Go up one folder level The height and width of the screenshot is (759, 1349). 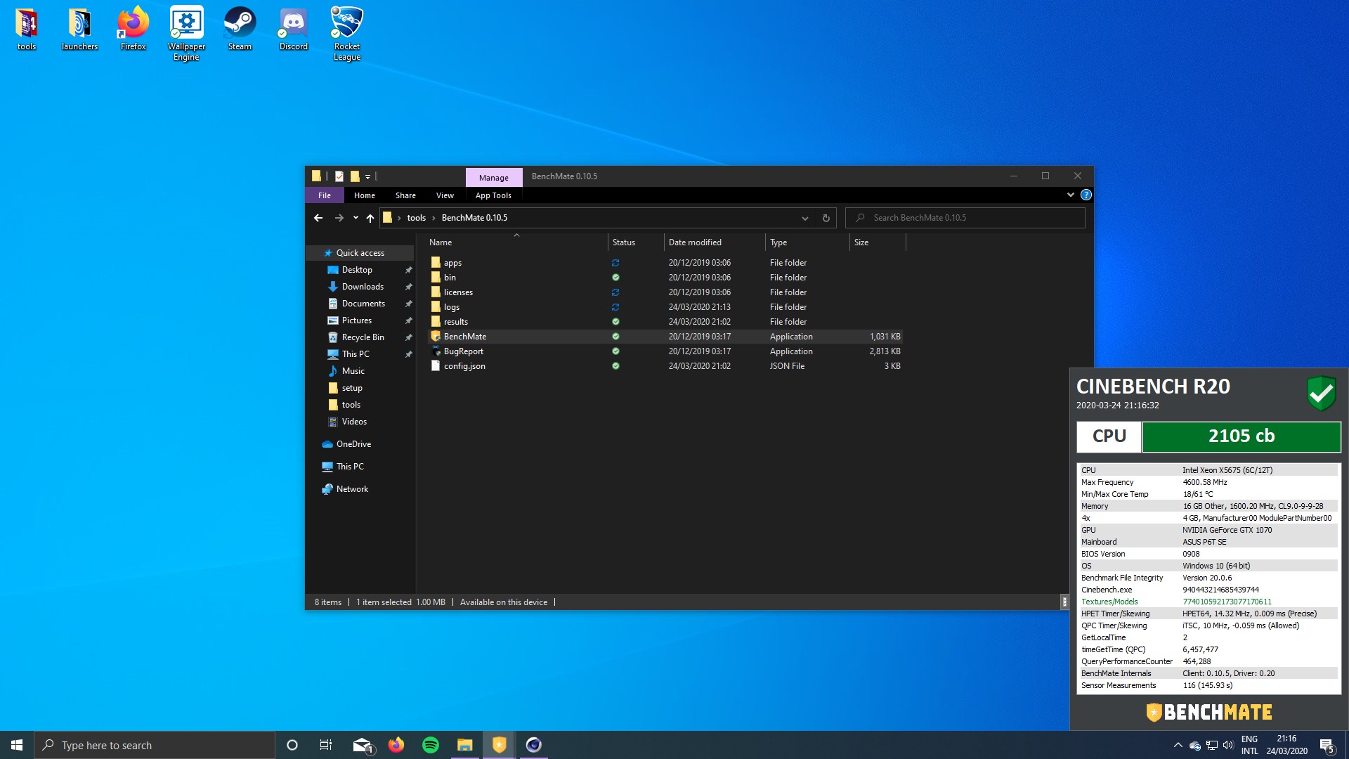tap(370, 218)
